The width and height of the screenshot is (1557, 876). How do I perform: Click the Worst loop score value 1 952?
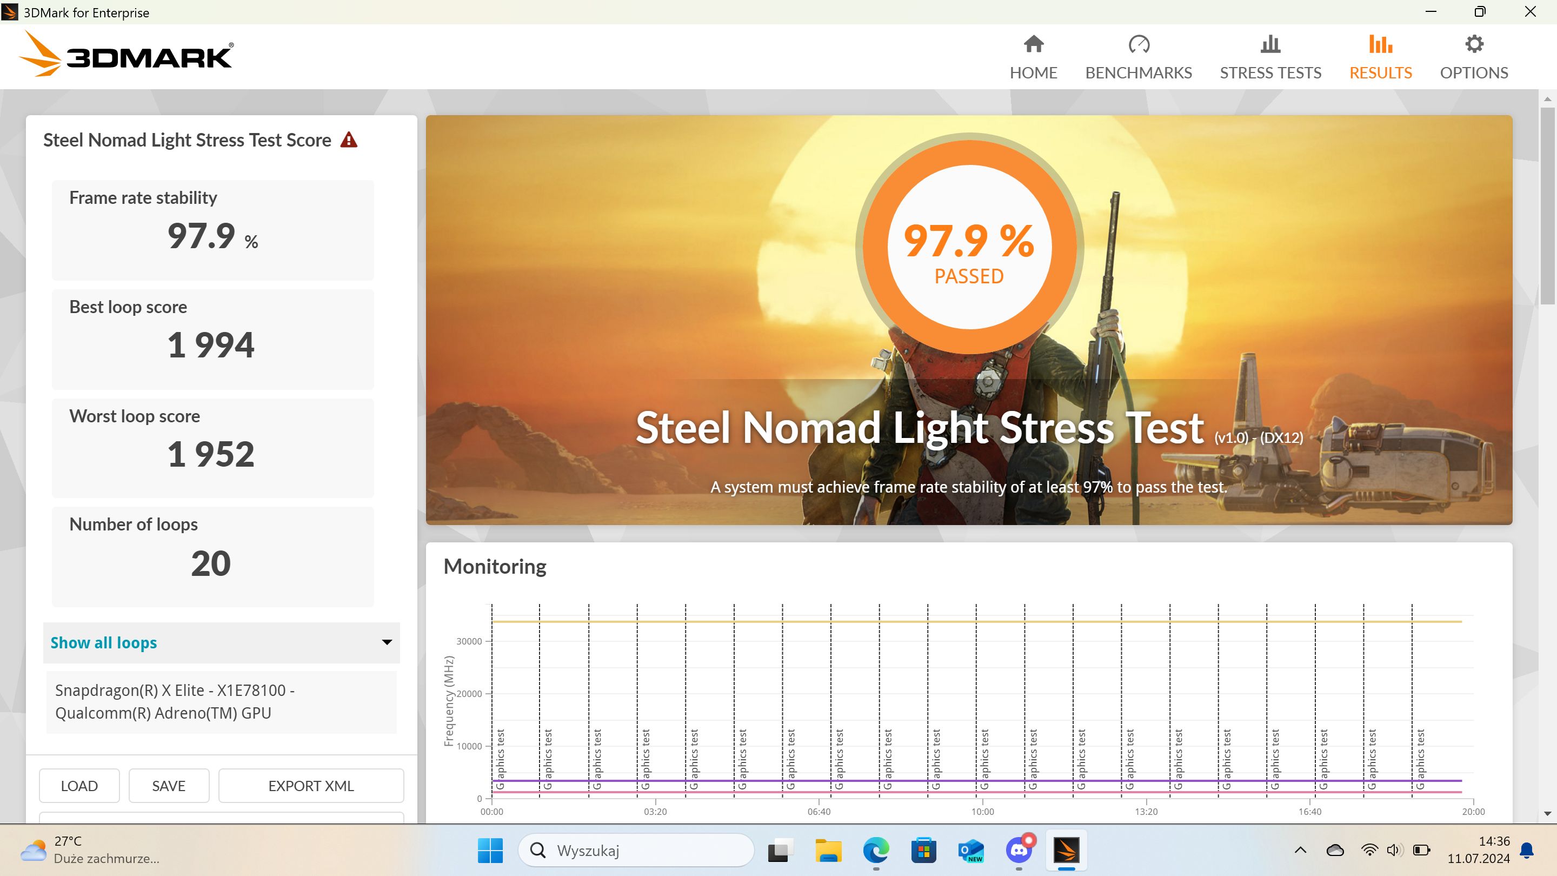tap(211, 455)
